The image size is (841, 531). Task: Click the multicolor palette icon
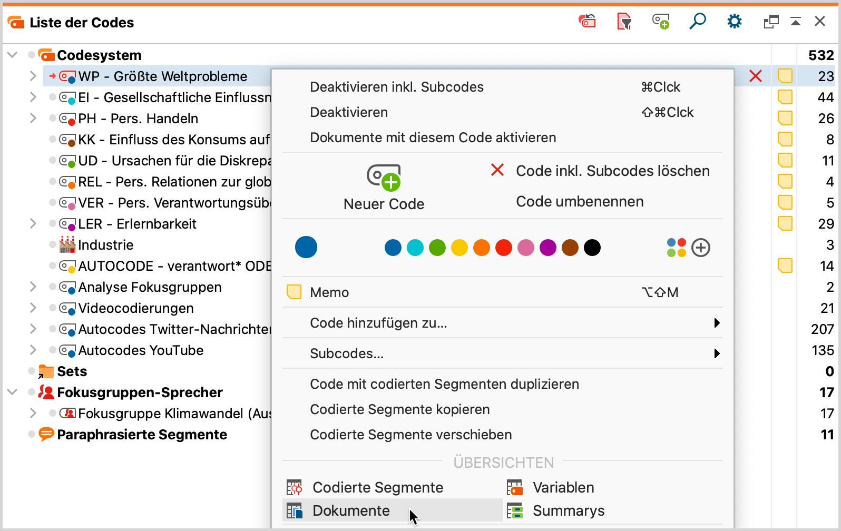[x=676, y=248]
